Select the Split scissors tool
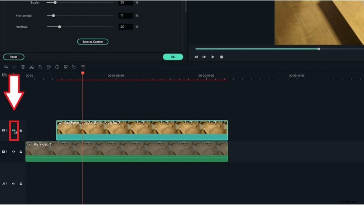The width and height of the screenshot is (364, 205). [x=31, y=67]
